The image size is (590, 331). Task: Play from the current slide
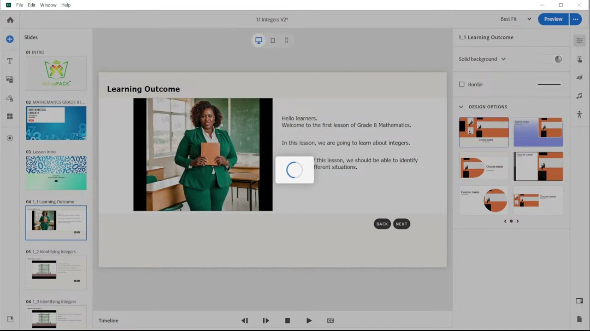[266, 320]
